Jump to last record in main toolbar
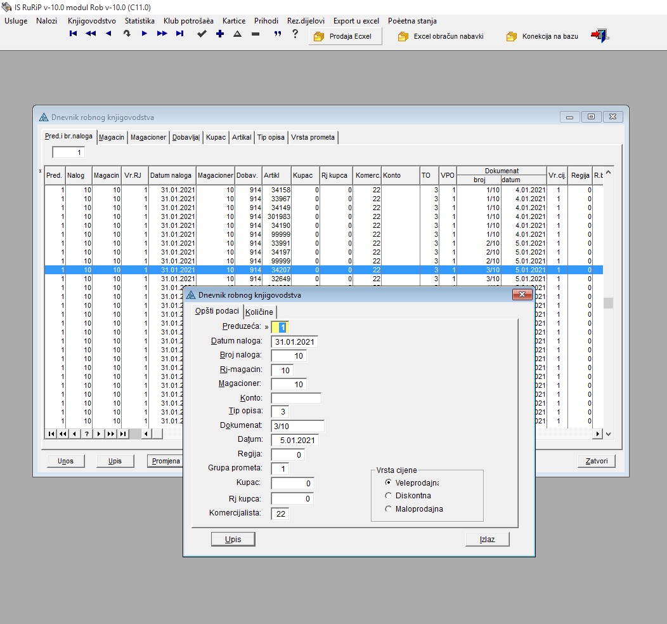The image size is (667, 624). click(180, 34)
